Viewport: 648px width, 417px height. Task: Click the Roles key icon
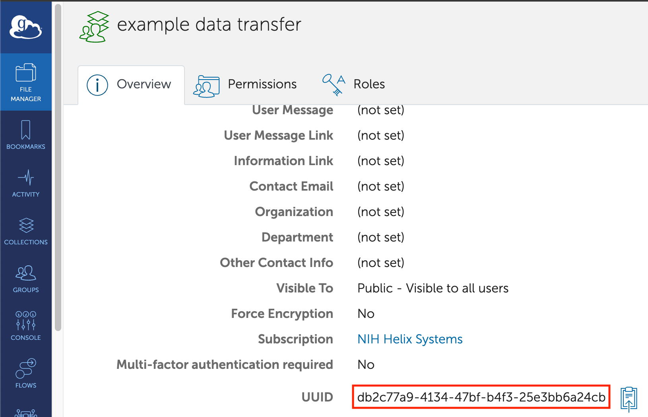click(334, 84)
